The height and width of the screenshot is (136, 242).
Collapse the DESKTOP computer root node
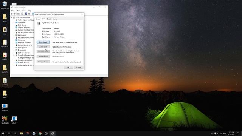click(12, 17)
